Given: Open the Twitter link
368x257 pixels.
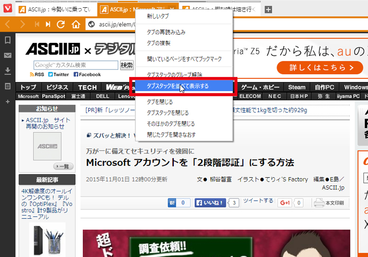Looking at the screenshot, I should pyautogui.click(x=58, y=75).
